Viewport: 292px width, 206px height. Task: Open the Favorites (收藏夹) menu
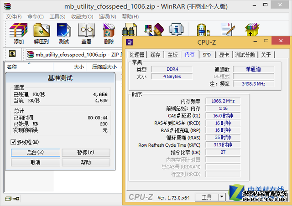tap(82, 16)
